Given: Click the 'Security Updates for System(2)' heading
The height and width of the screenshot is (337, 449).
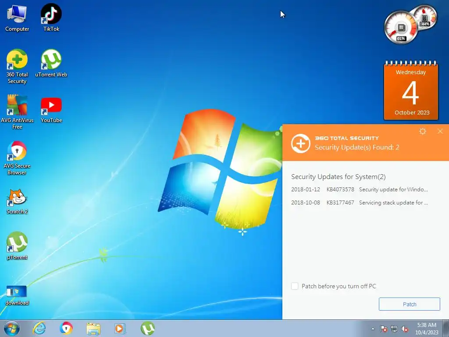Looking at the screenshot, I should click(x=339, y=177).
